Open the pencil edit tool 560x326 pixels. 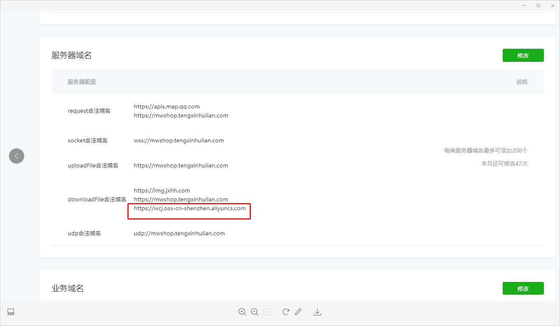click(x=298, y=312)
